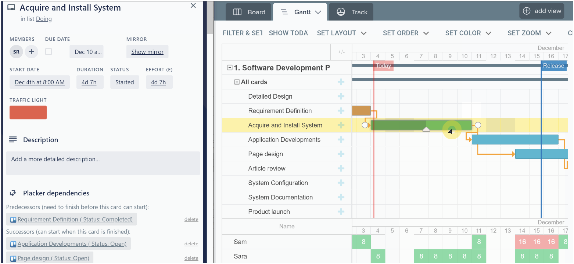
Task: Expand the SET ZOOM dropdown
Action: point(529,33)
